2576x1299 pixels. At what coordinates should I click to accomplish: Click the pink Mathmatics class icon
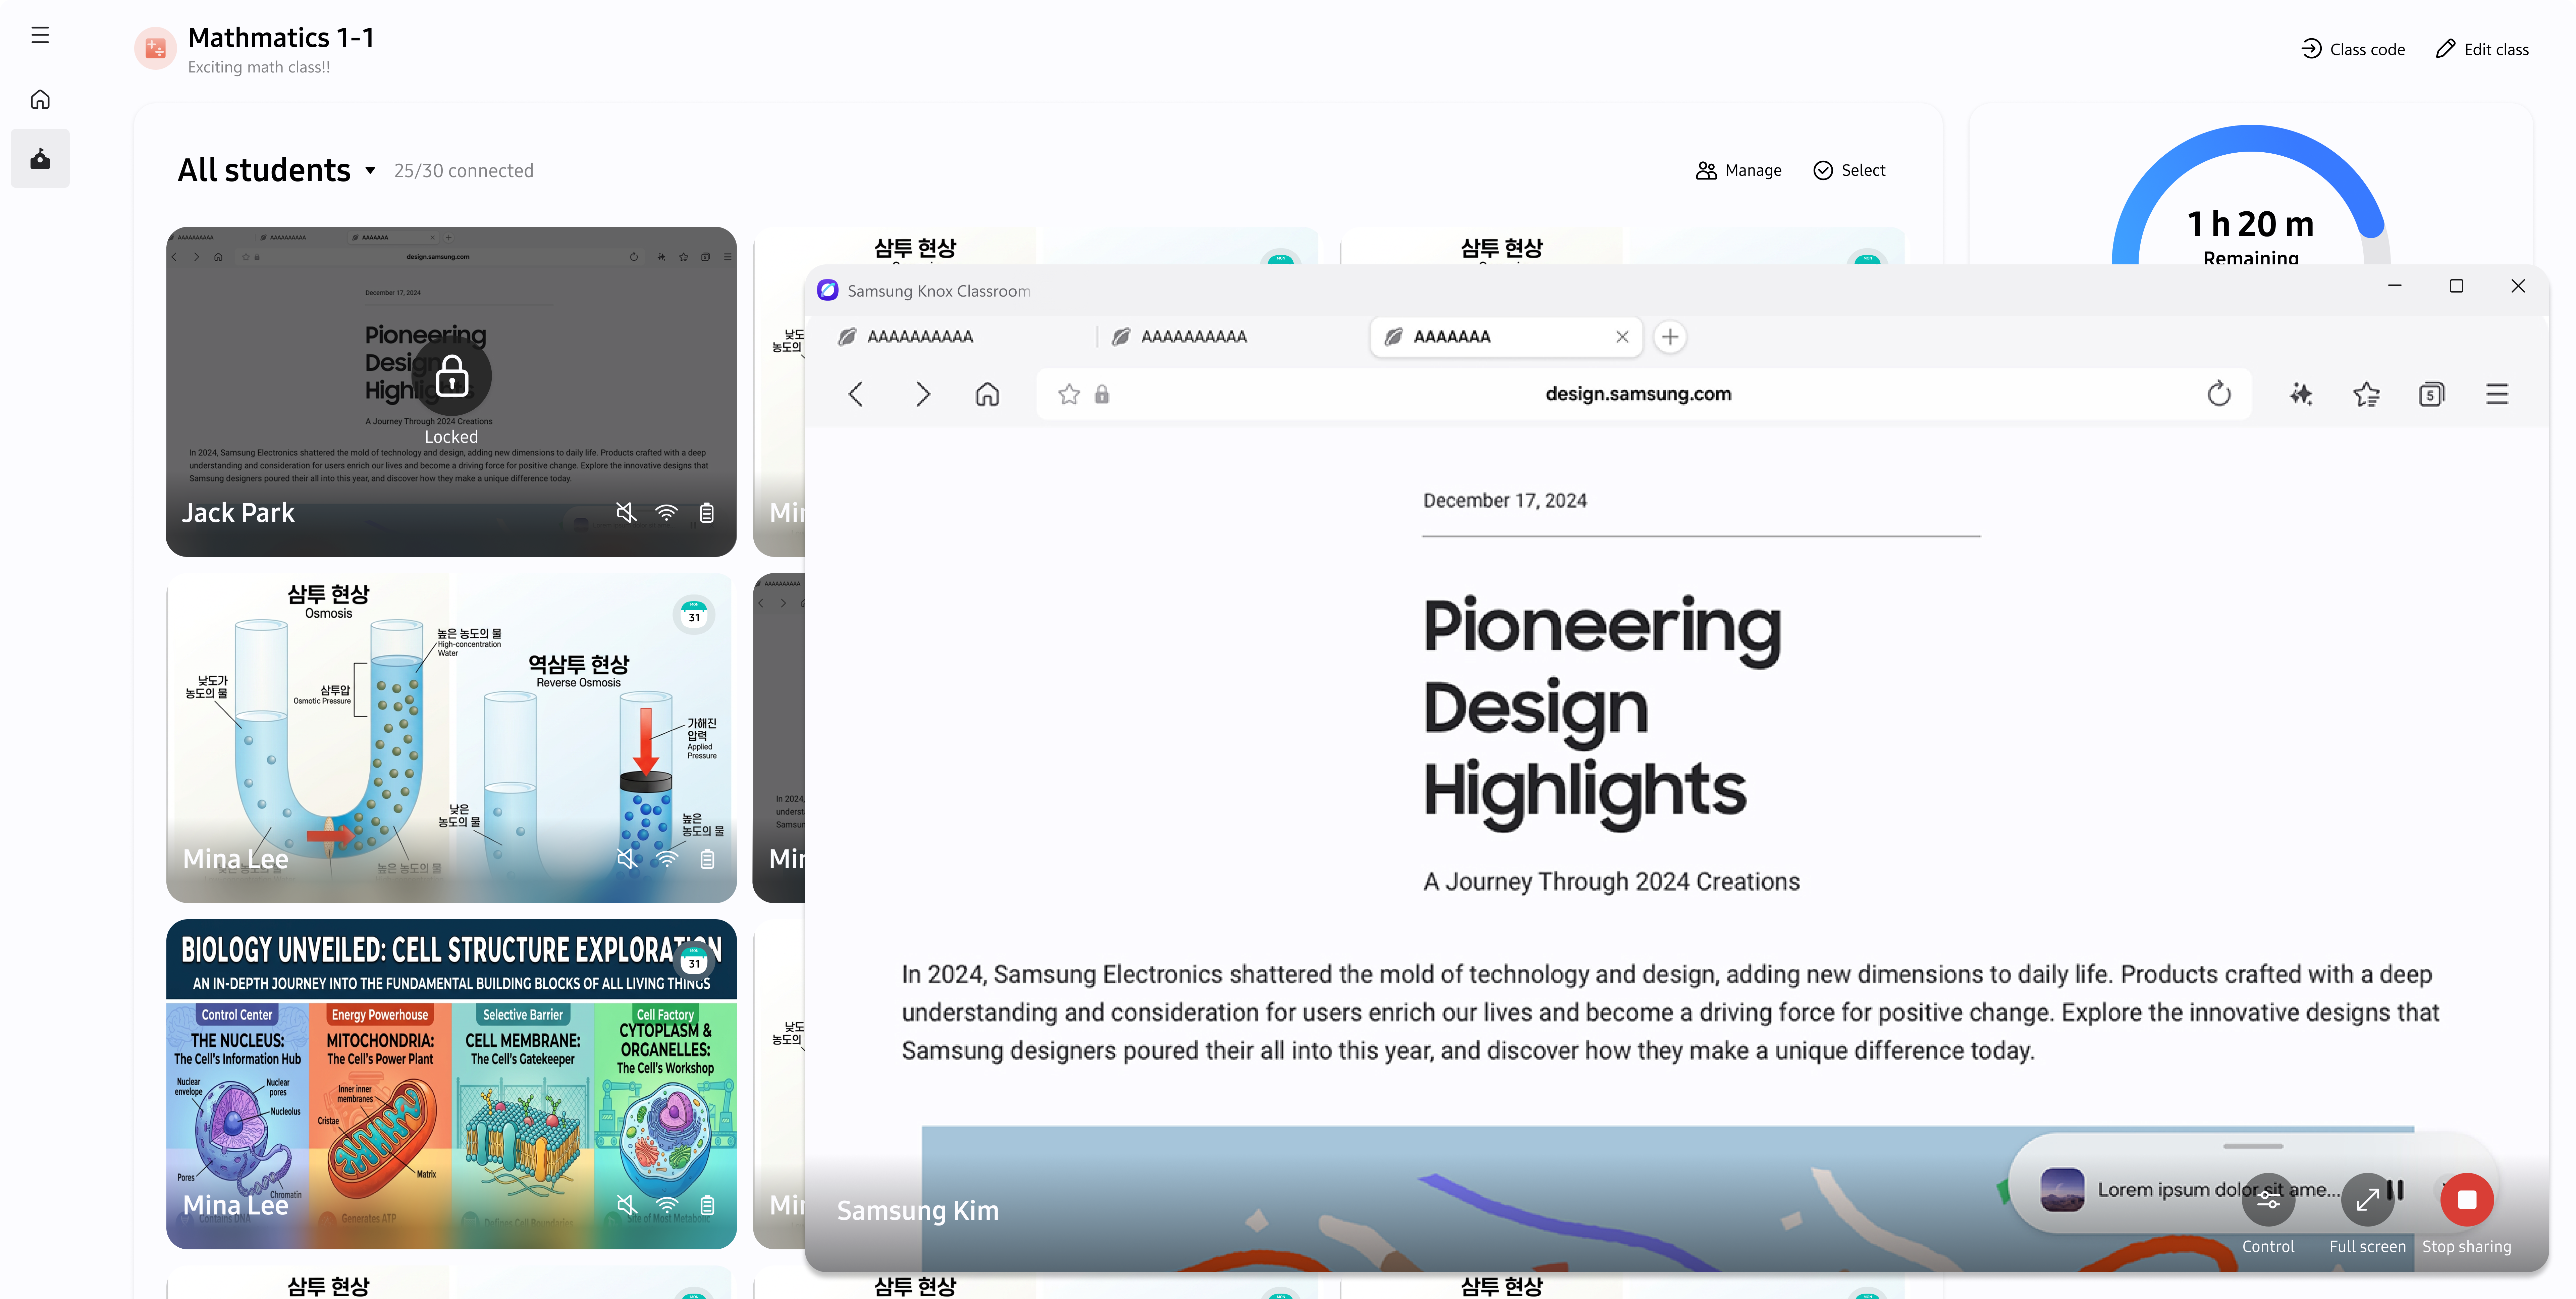[155, 48]
